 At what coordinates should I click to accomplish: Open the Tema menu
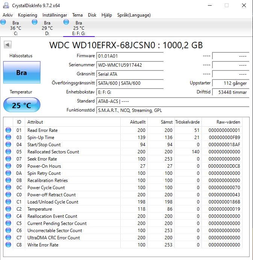[x=77, y=15]
